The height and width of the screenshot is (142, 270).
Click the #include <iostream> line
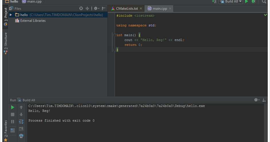click(x=135, y=16)
